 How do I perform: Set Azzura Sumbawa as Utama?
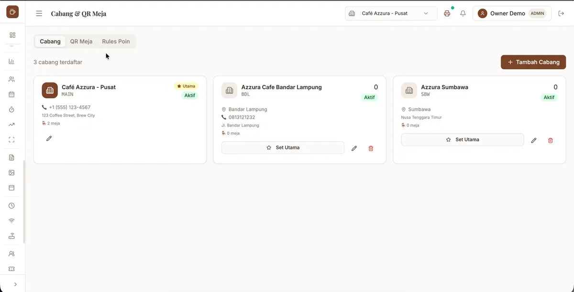coord(463,140)
